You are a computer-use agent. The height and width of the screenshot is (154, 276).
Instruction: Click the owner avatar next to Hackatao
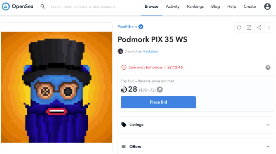[120, 51]
